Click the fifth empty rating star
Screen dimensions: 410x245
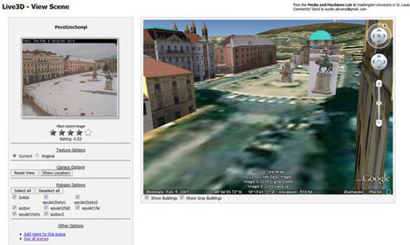click(x=88, y=132)
